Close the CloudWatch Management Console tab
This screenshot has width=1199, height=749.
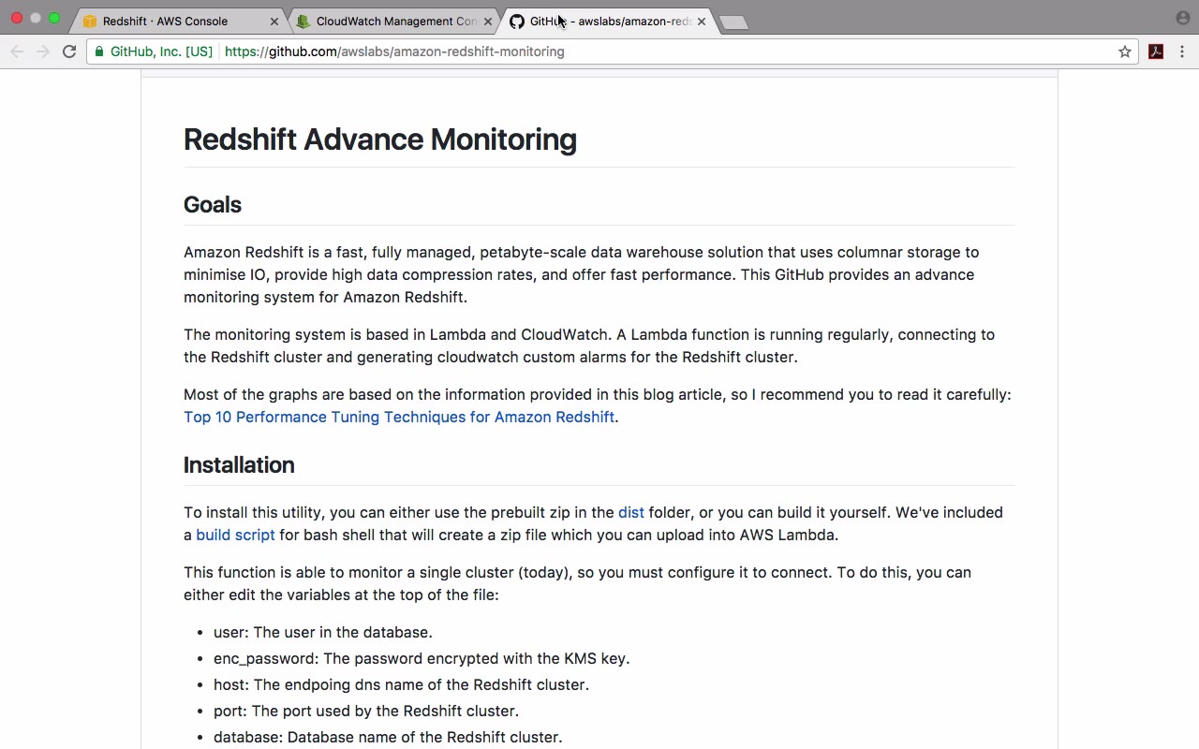tap(488, 22)
